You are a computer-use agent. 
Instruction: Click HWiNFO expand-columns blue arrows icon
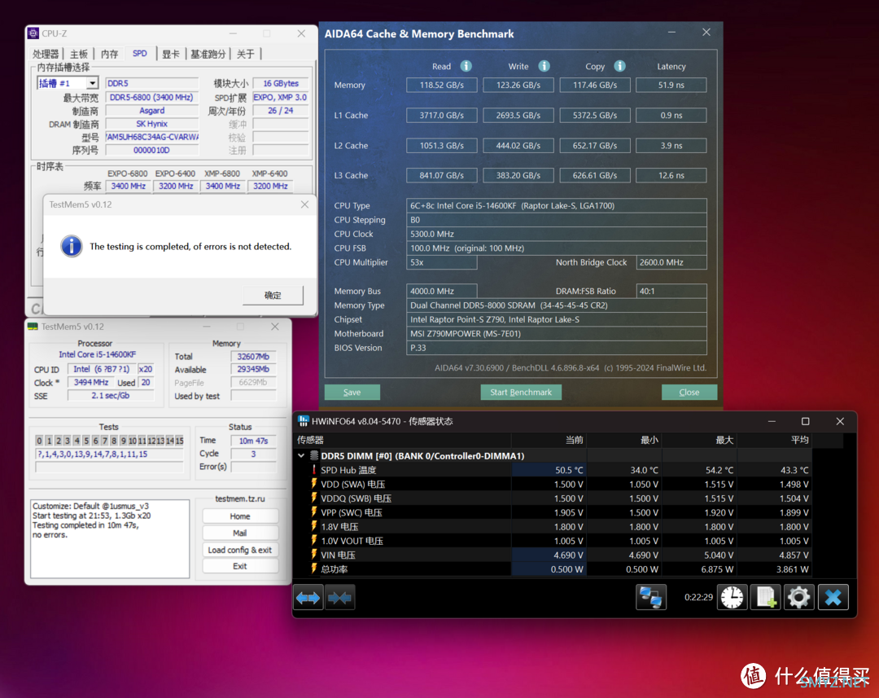coord(308,598)
